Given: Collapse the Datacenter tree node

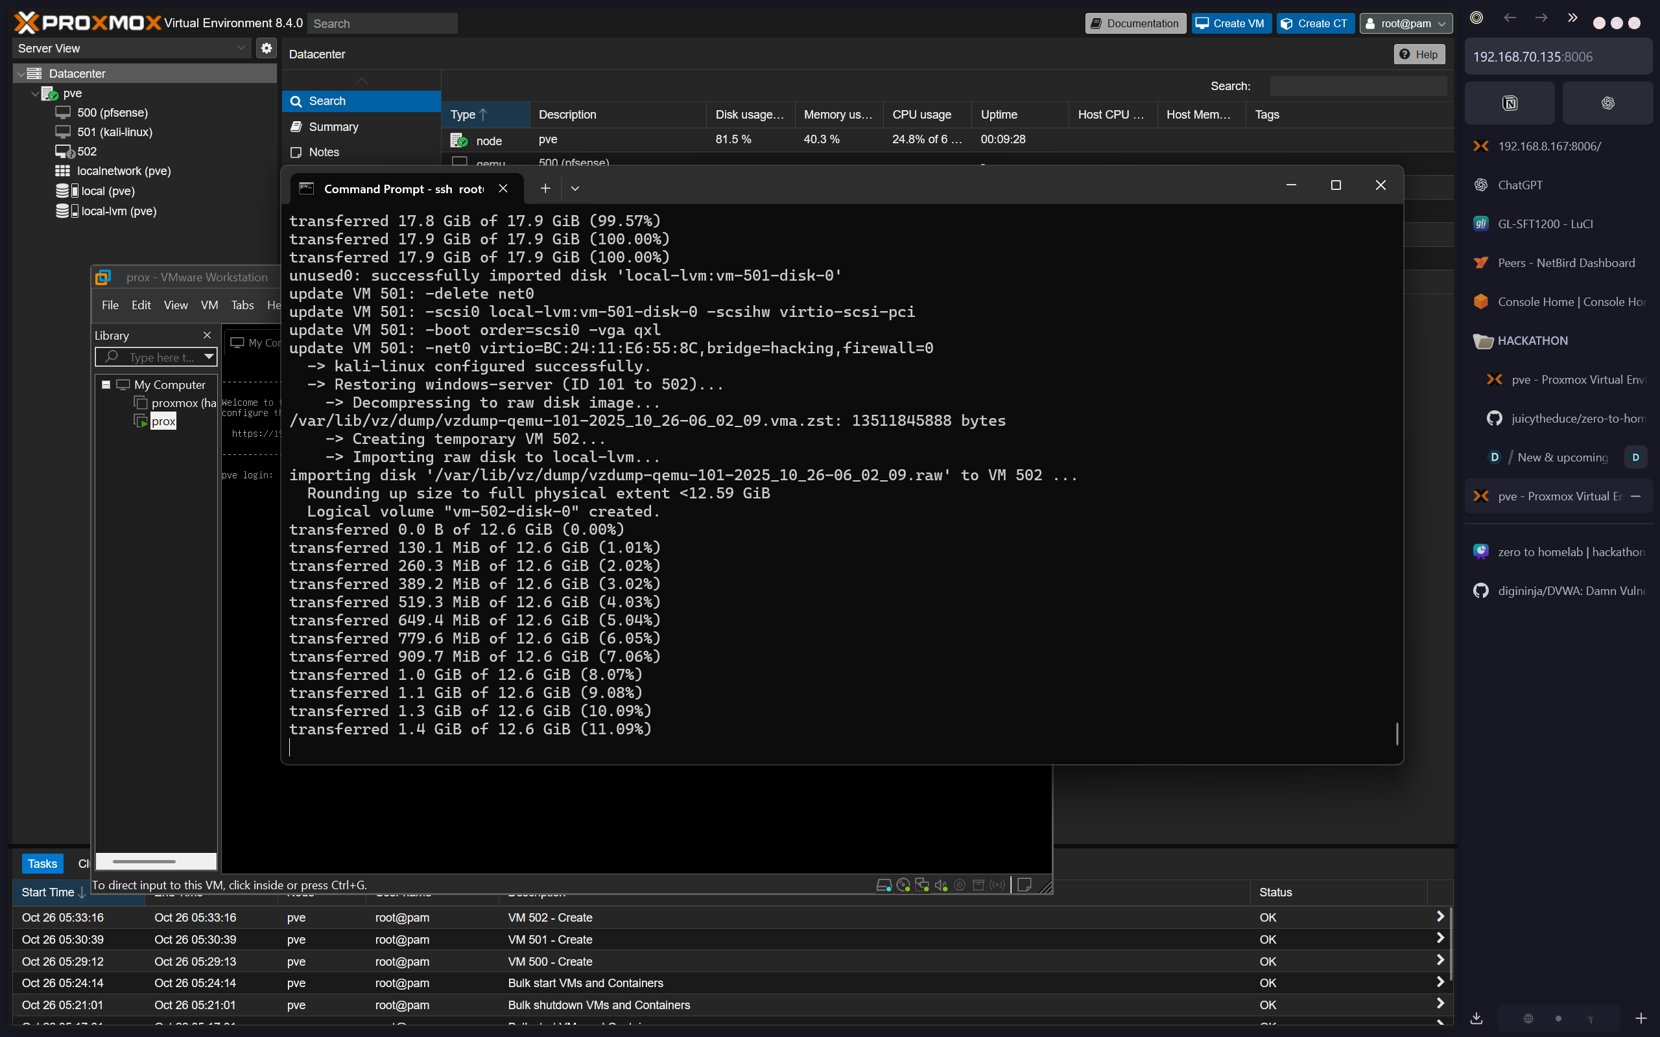Looking at the screenshot, I should pos(21,73).
